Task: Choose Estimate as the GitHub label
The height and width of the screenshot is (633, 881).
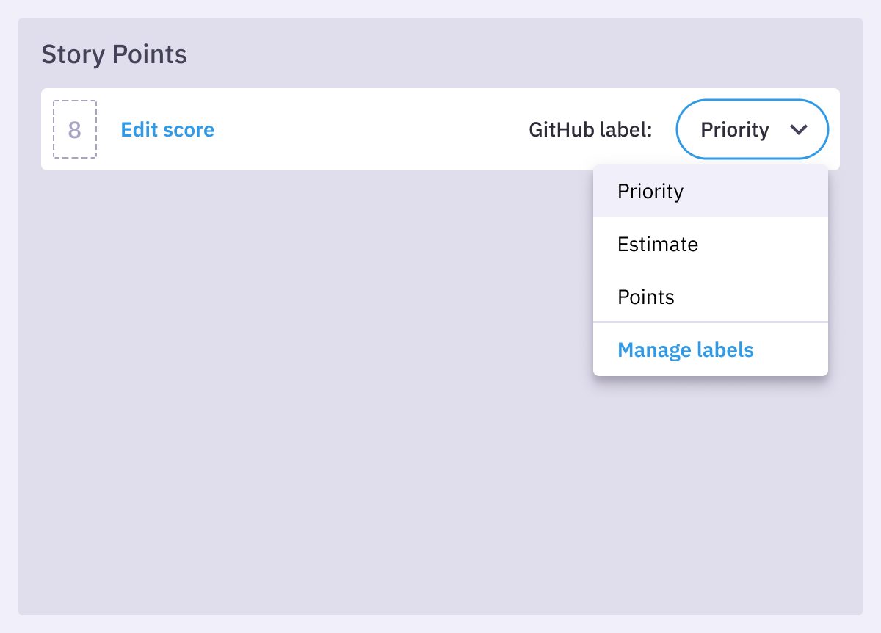Action: [657, 244]
